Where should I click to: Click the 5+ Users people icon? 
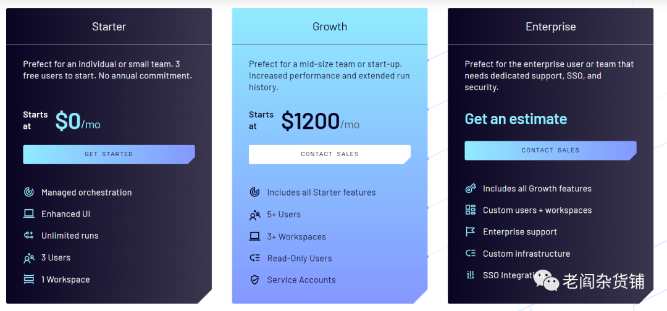(x=254, y=215)
